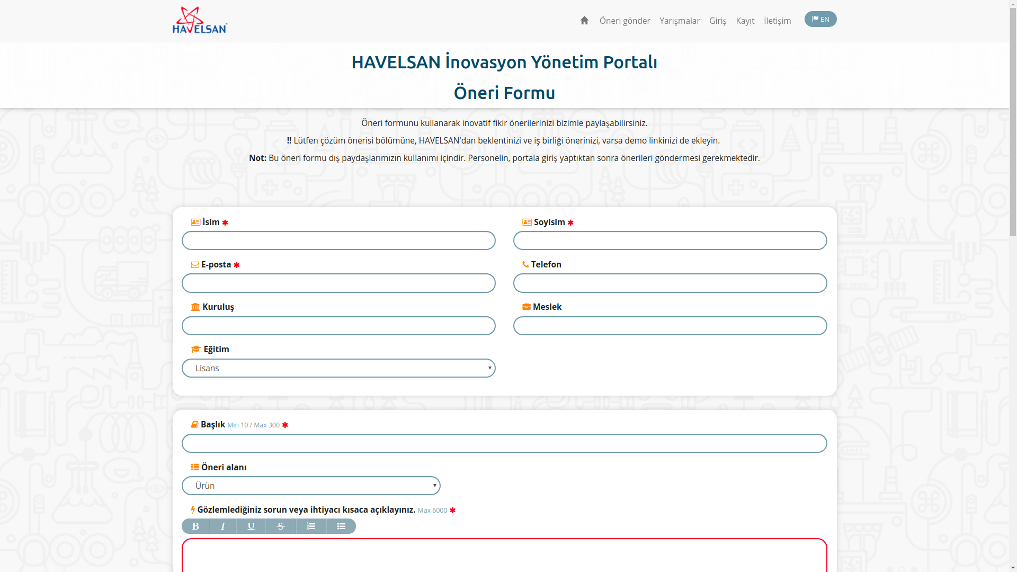Click the İsim input field

[338, 240]
